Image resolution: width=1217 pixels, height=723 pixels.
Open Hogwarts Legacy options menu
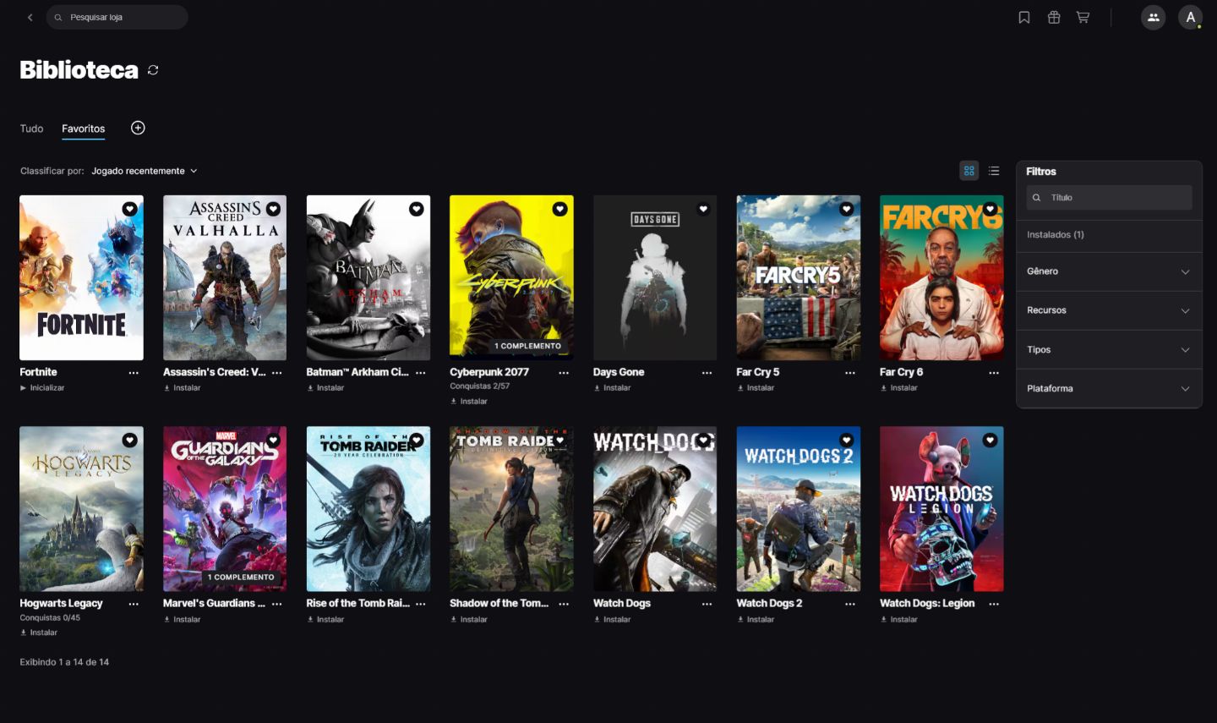click(x=134, y=604)
